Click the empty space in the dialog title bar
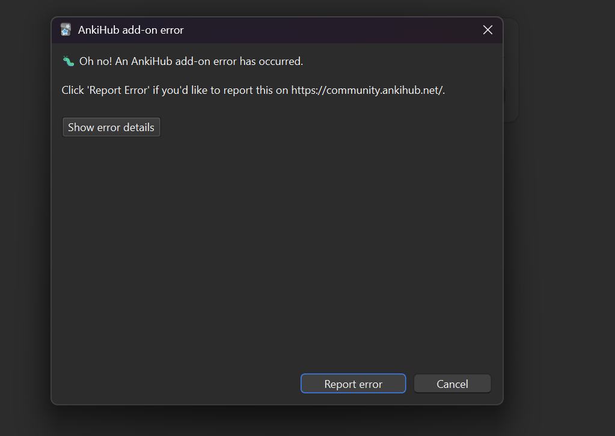This screenshot has width=615, height=436. click(331, 30)
